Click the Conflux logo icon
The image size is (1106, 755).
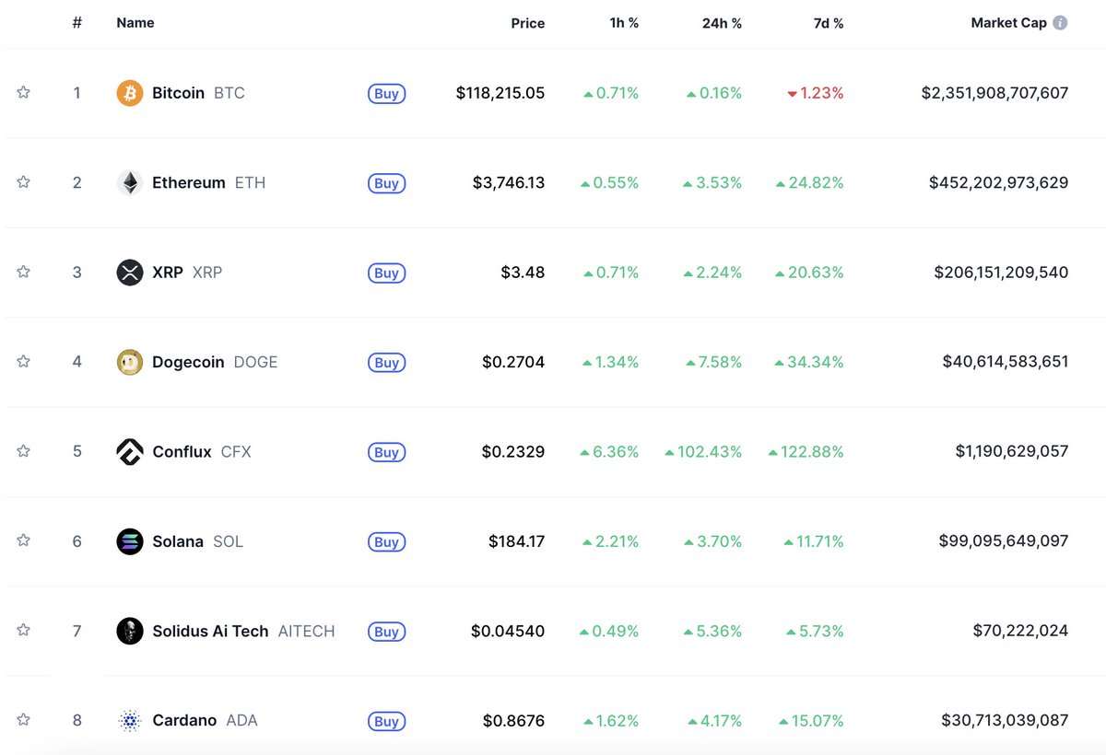tap(130, 451)
